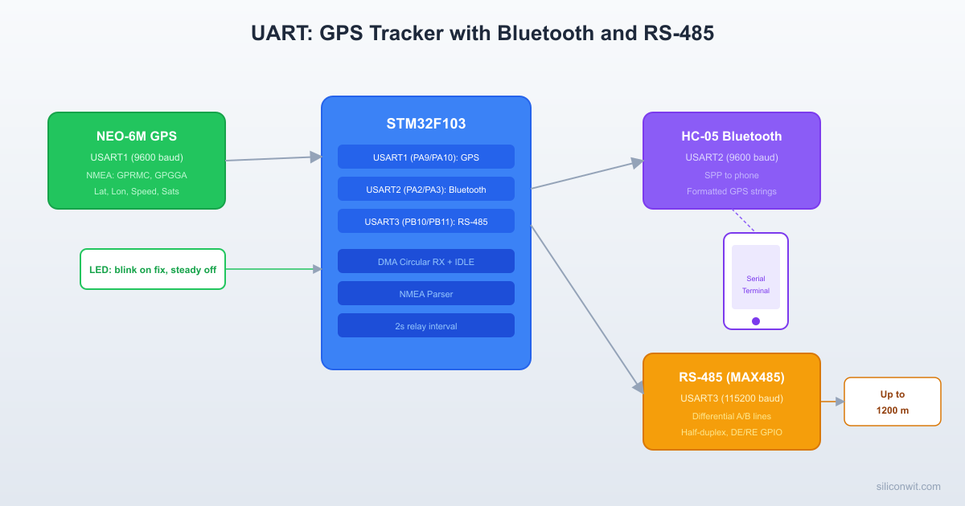965x506 pixels.
Task: Select the USART1 (PA9/PA10): GPS row
Action: tap(425, 157)
